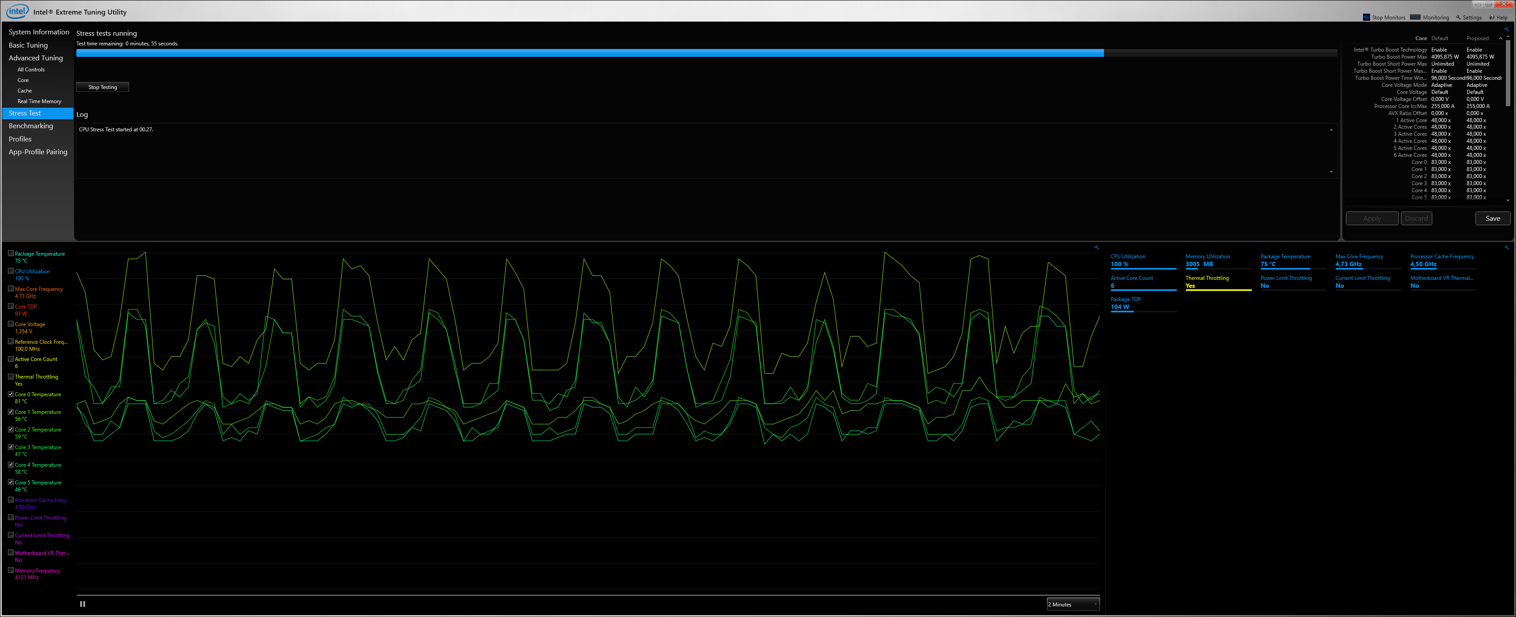Select Core under Advanced Tuning
Image resolution: width=1516 pixels, height=617 pixels.
(x=23, y=80)
